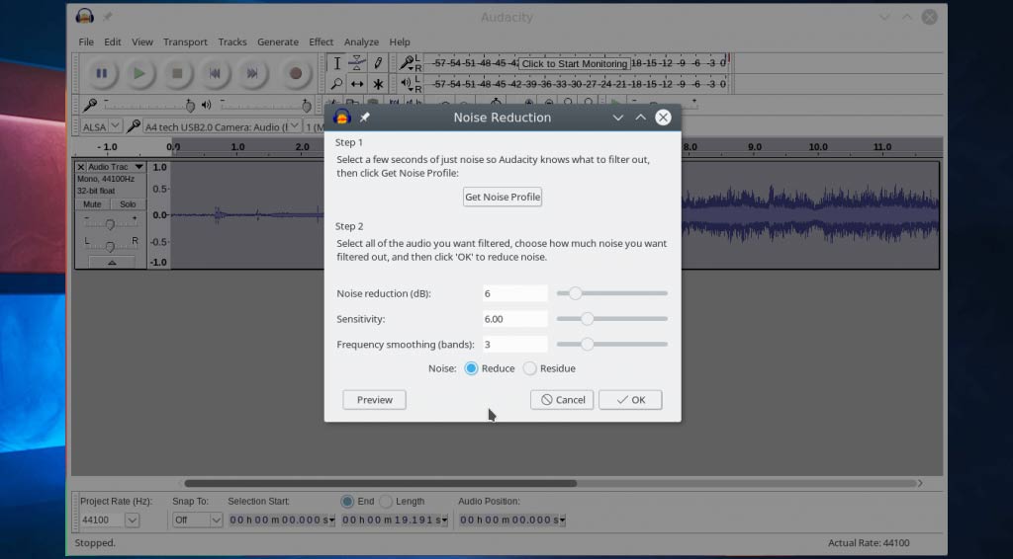Click the speaker icon of mixer playback volume
This screenshot has width=1013, height=559.
click(x=206, y=105)
